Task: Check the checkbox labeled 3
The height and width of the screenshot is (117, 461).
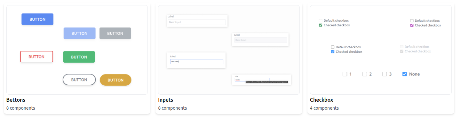Action: [x=385, y=74]
